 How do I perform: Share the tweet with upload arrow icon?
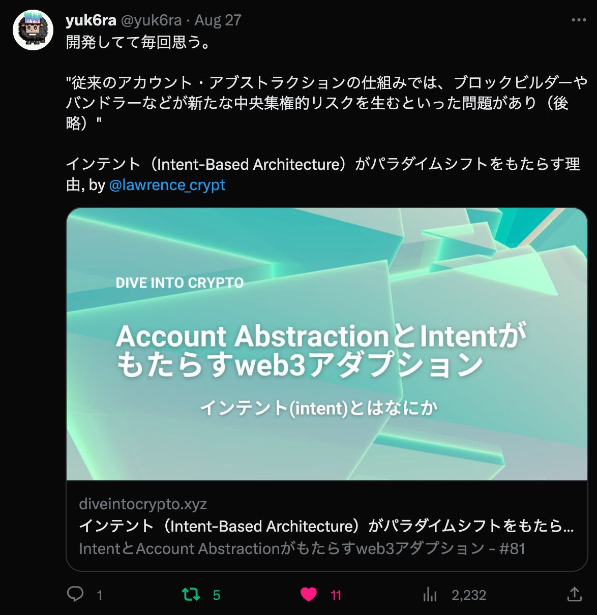574,594
